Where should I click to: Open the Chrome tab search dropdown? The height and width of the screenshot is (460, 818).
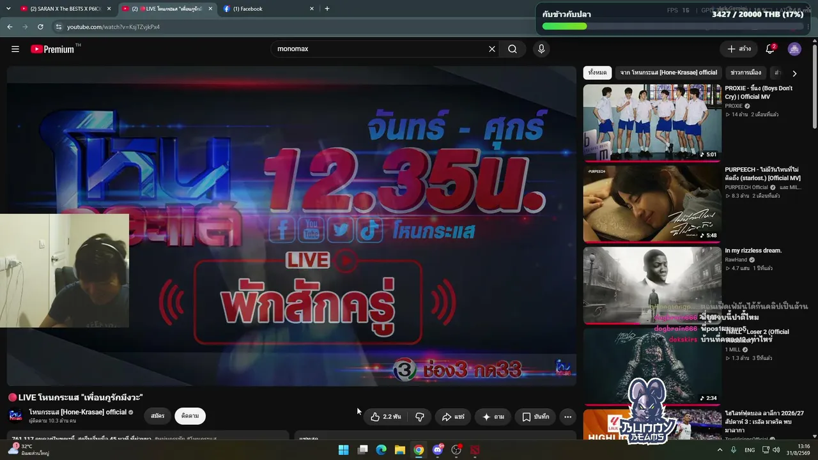coord(8,9)
